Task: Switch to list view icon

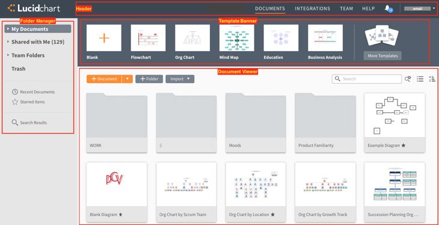Action: click(420, 79)
